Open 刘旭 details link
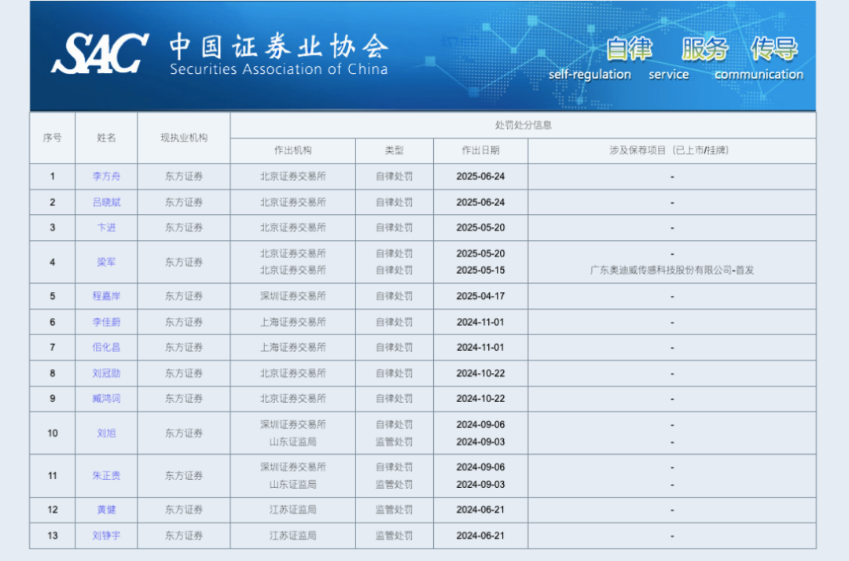This screenshot has height=561, width=849. pos(106,433)
